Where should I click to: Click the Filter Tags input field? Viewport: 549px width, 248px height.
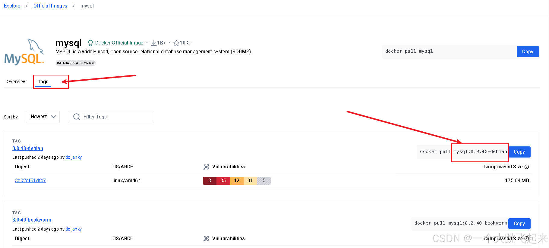click(x=111, y=117)
